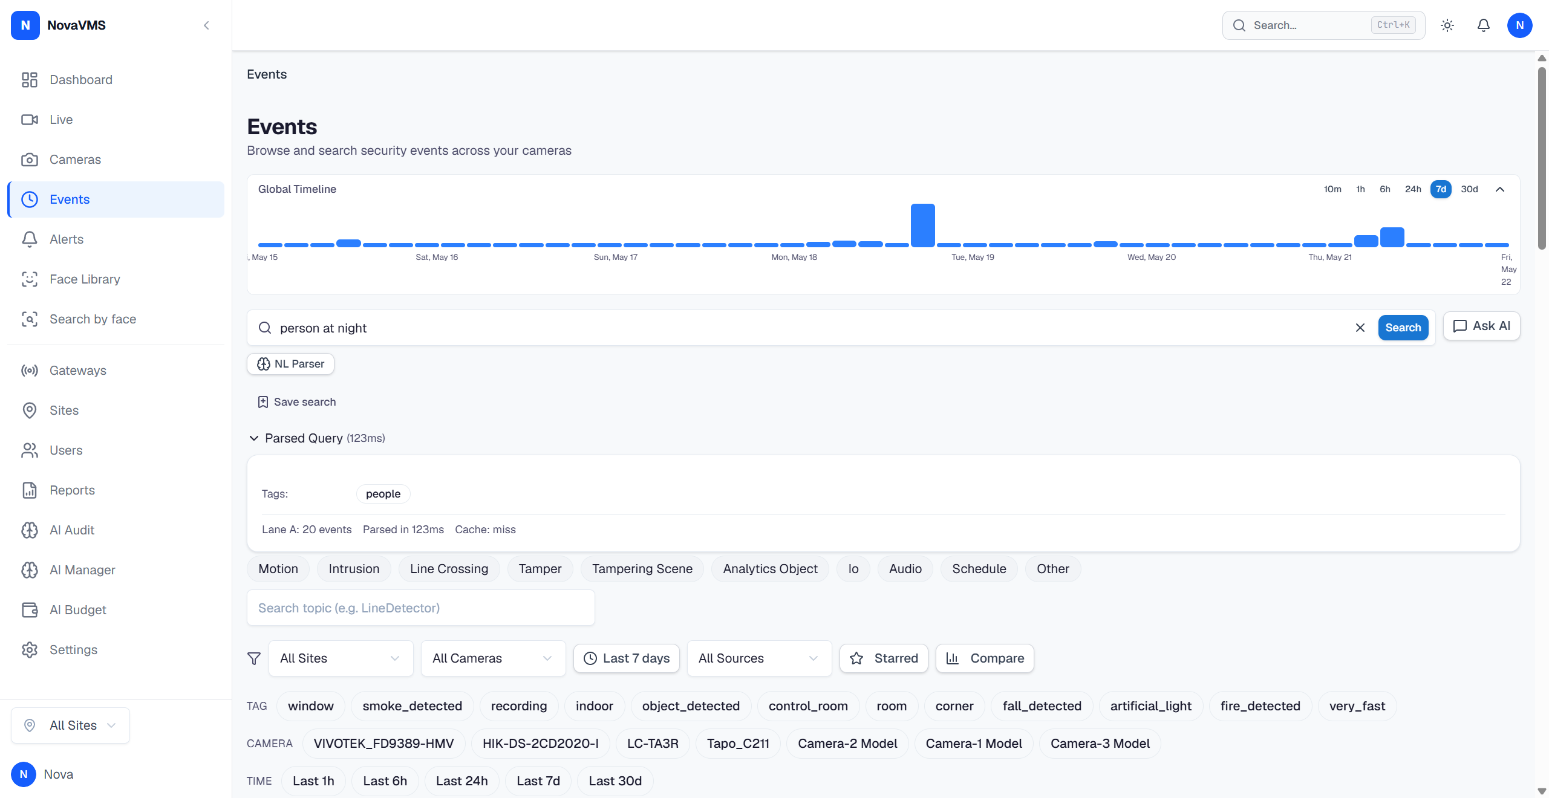Click the page vertical scrollbar

pos(1542,158)
